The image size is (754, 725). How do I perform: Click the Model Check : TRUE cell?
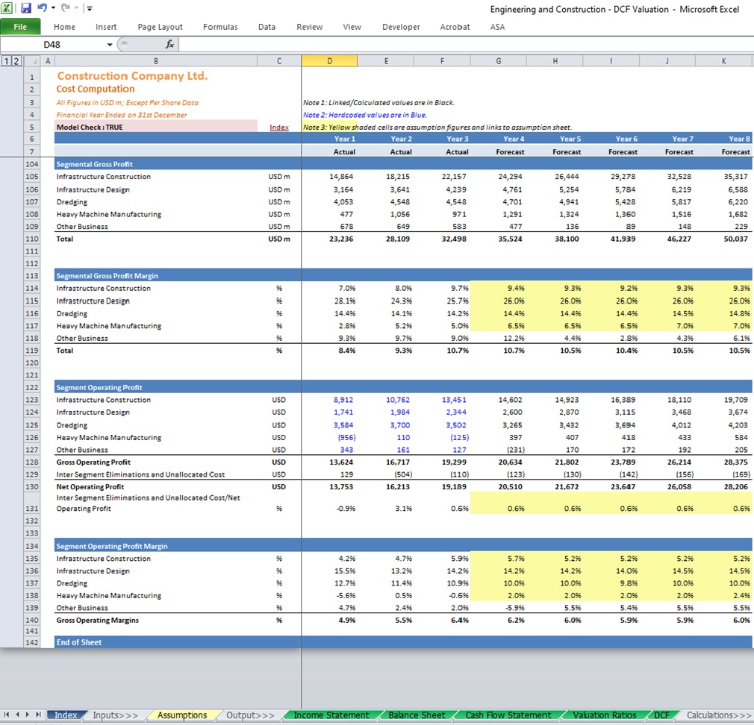coord(156,128)
